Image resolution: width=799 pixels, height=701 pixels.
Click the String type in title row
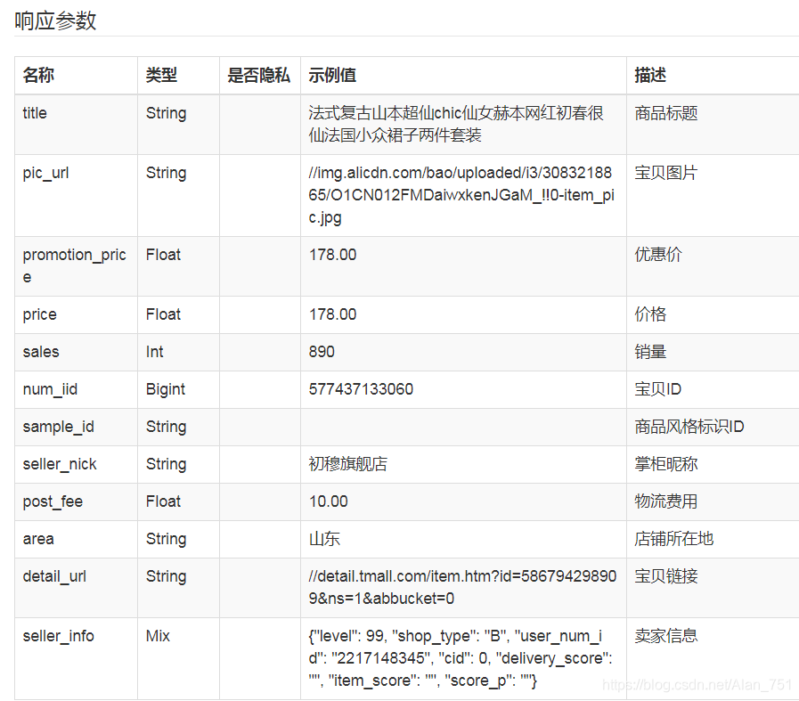click(x=166, y=113)
